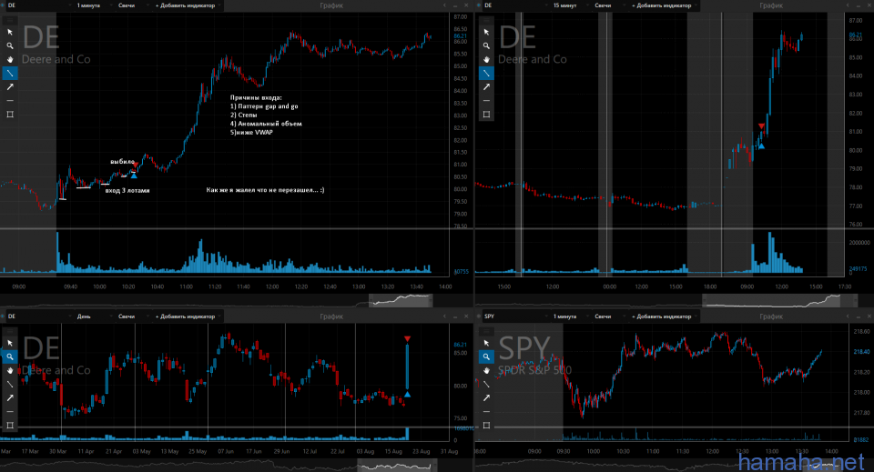This screenshot has height=472, width=874.
Task: Select the horizontal line tool in the 1-minute DE chart
Action: pyautogui.click(x=10, y=100)
